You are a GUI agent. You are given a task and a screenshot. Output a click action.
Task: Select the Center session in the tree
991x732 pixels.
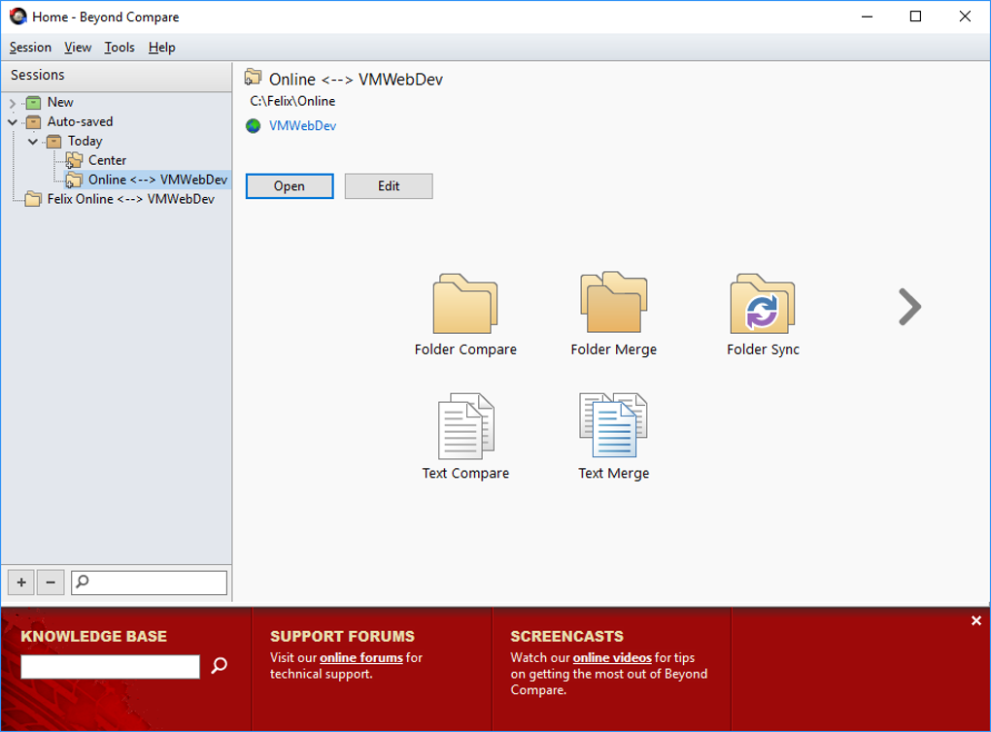tap(107, 160)
